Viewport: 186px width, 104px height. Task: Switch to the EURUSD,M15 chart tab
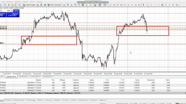[47, 77]
